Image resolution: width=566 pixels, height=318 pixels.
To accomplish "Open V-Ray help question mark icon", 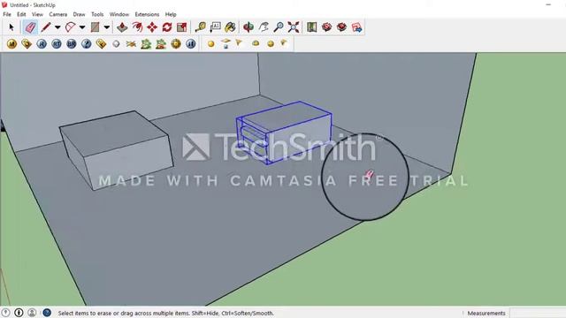I will (87, 44).
